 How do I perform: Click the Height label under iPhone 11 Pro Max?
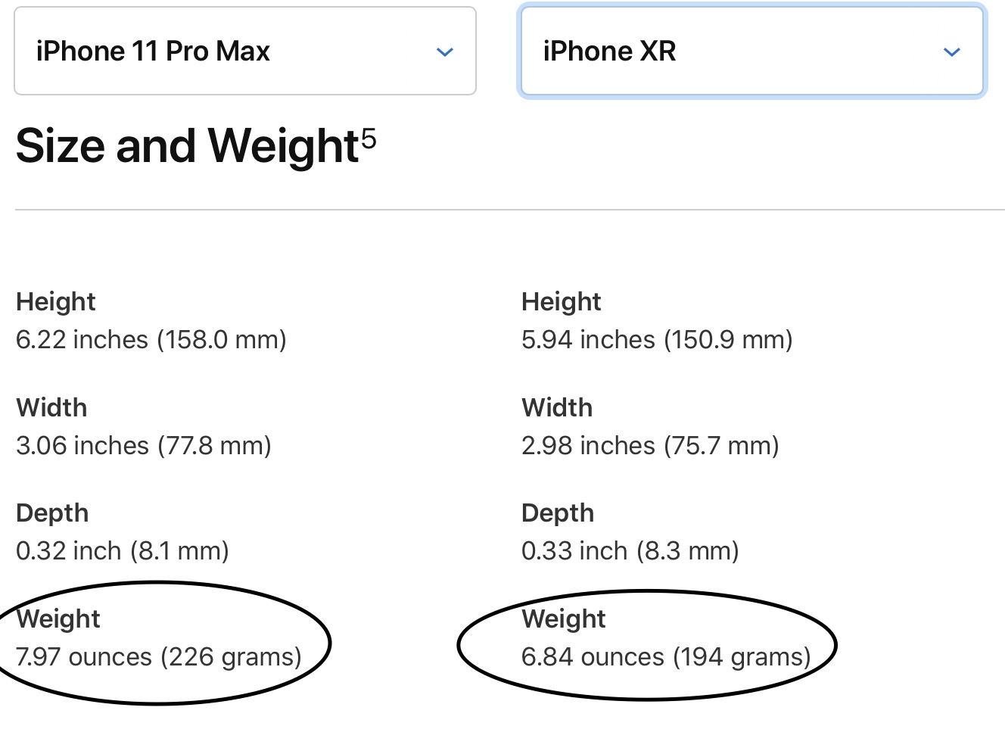[x=56, y=301]
